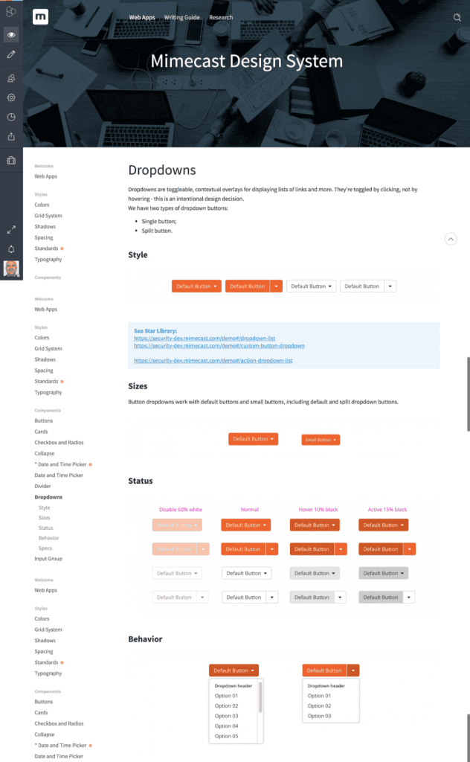Click Hover column gray split button caret

coord(341,598)
